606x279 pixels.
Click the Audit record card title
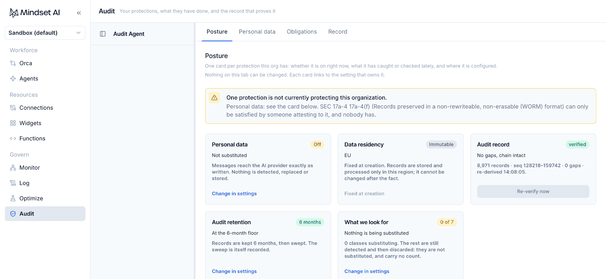click(493, 145)
